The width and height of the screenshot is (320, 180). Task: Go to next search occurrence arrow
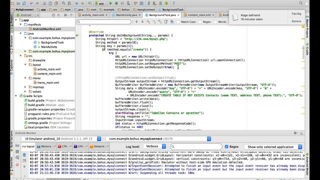142,21
